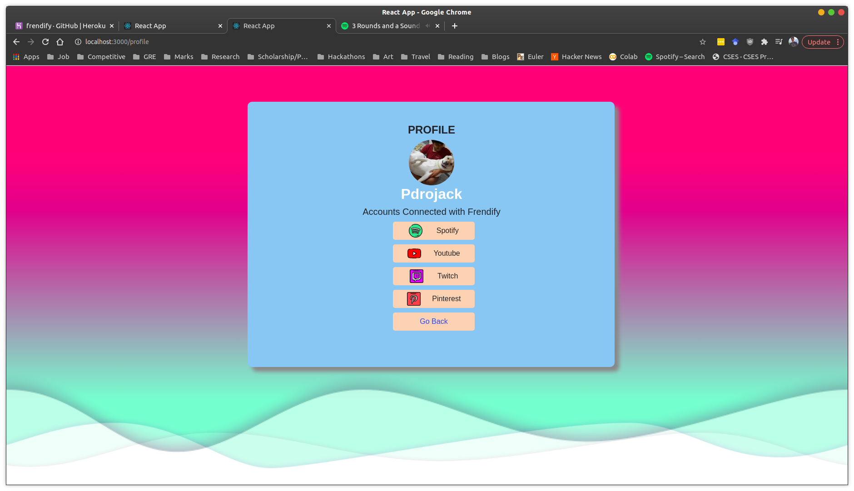Expand the Blogs bookmarks folder
The height and width of the screenshot is (491, 854).
click(496, 57)
